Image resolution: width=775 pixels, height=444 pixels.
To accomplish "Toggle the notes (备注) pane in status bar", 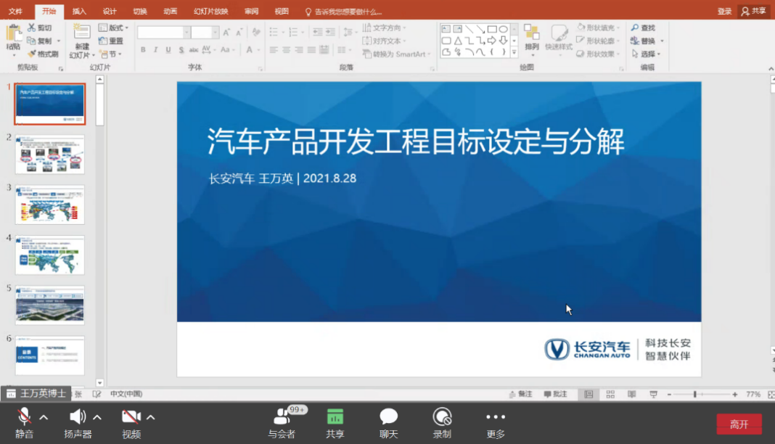I will click(520, 394).
